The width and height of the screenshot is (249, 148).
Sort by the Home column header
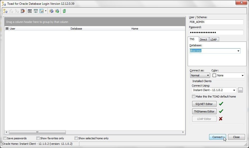point(158,29)
